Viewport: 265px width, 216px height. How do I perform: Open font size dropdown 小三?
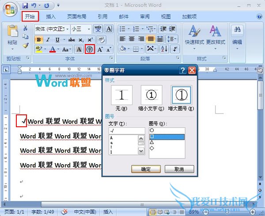click(89, 29)
